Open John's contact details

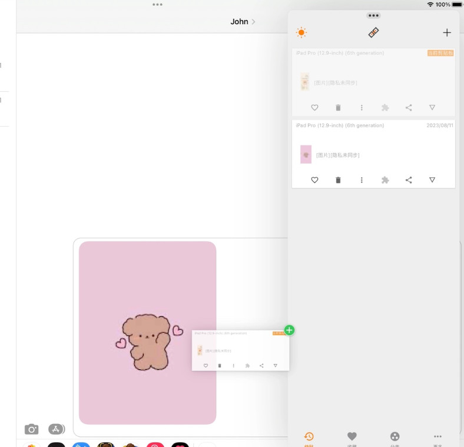[243, 22]
